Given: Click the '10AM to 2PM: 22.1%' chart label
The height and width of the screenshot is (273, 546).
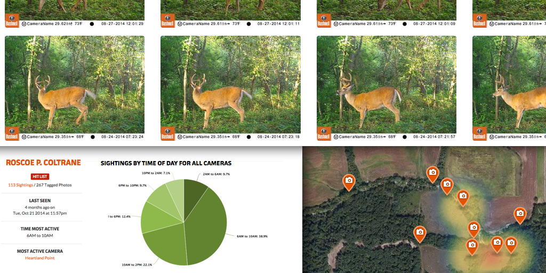Looking at the screenshot, I should [x=136, y=264].
